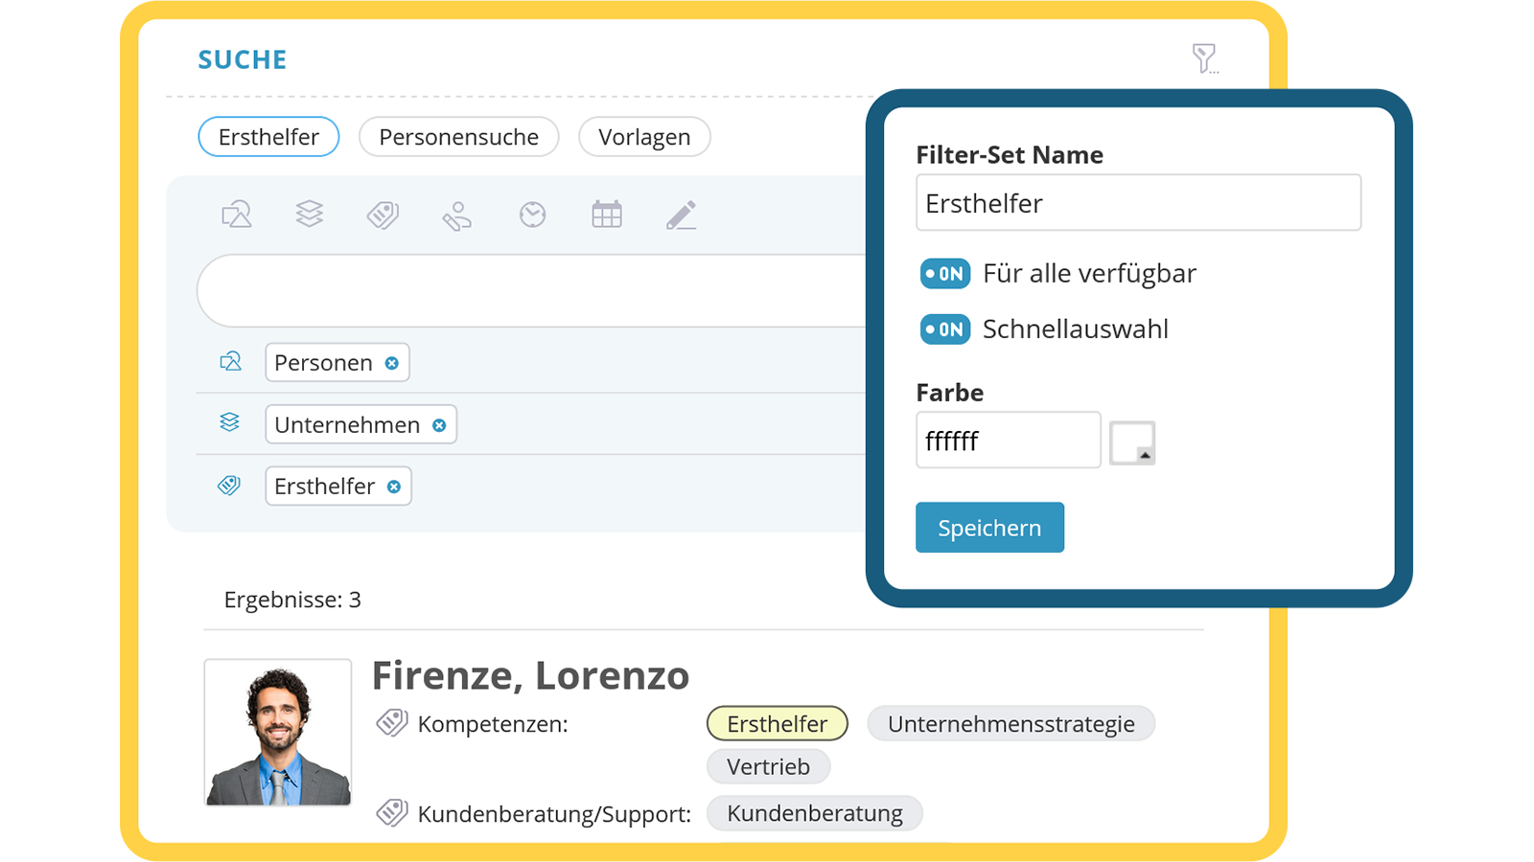
Task: Click the Unternehmensstrategie competence tag
Action: [1011, 724]
